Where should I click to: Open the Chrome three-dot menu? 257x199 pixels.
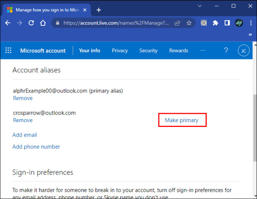point(250,23)
